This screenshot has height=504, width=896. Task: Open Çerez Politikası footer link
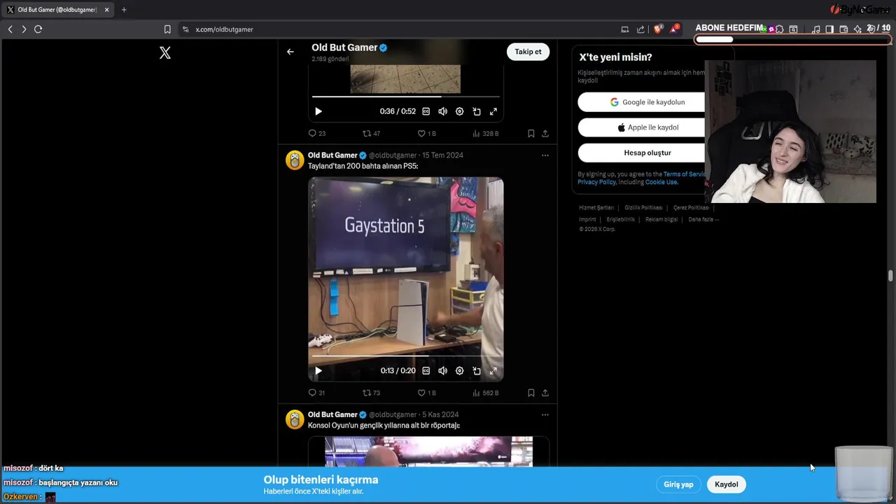[691, 208]
